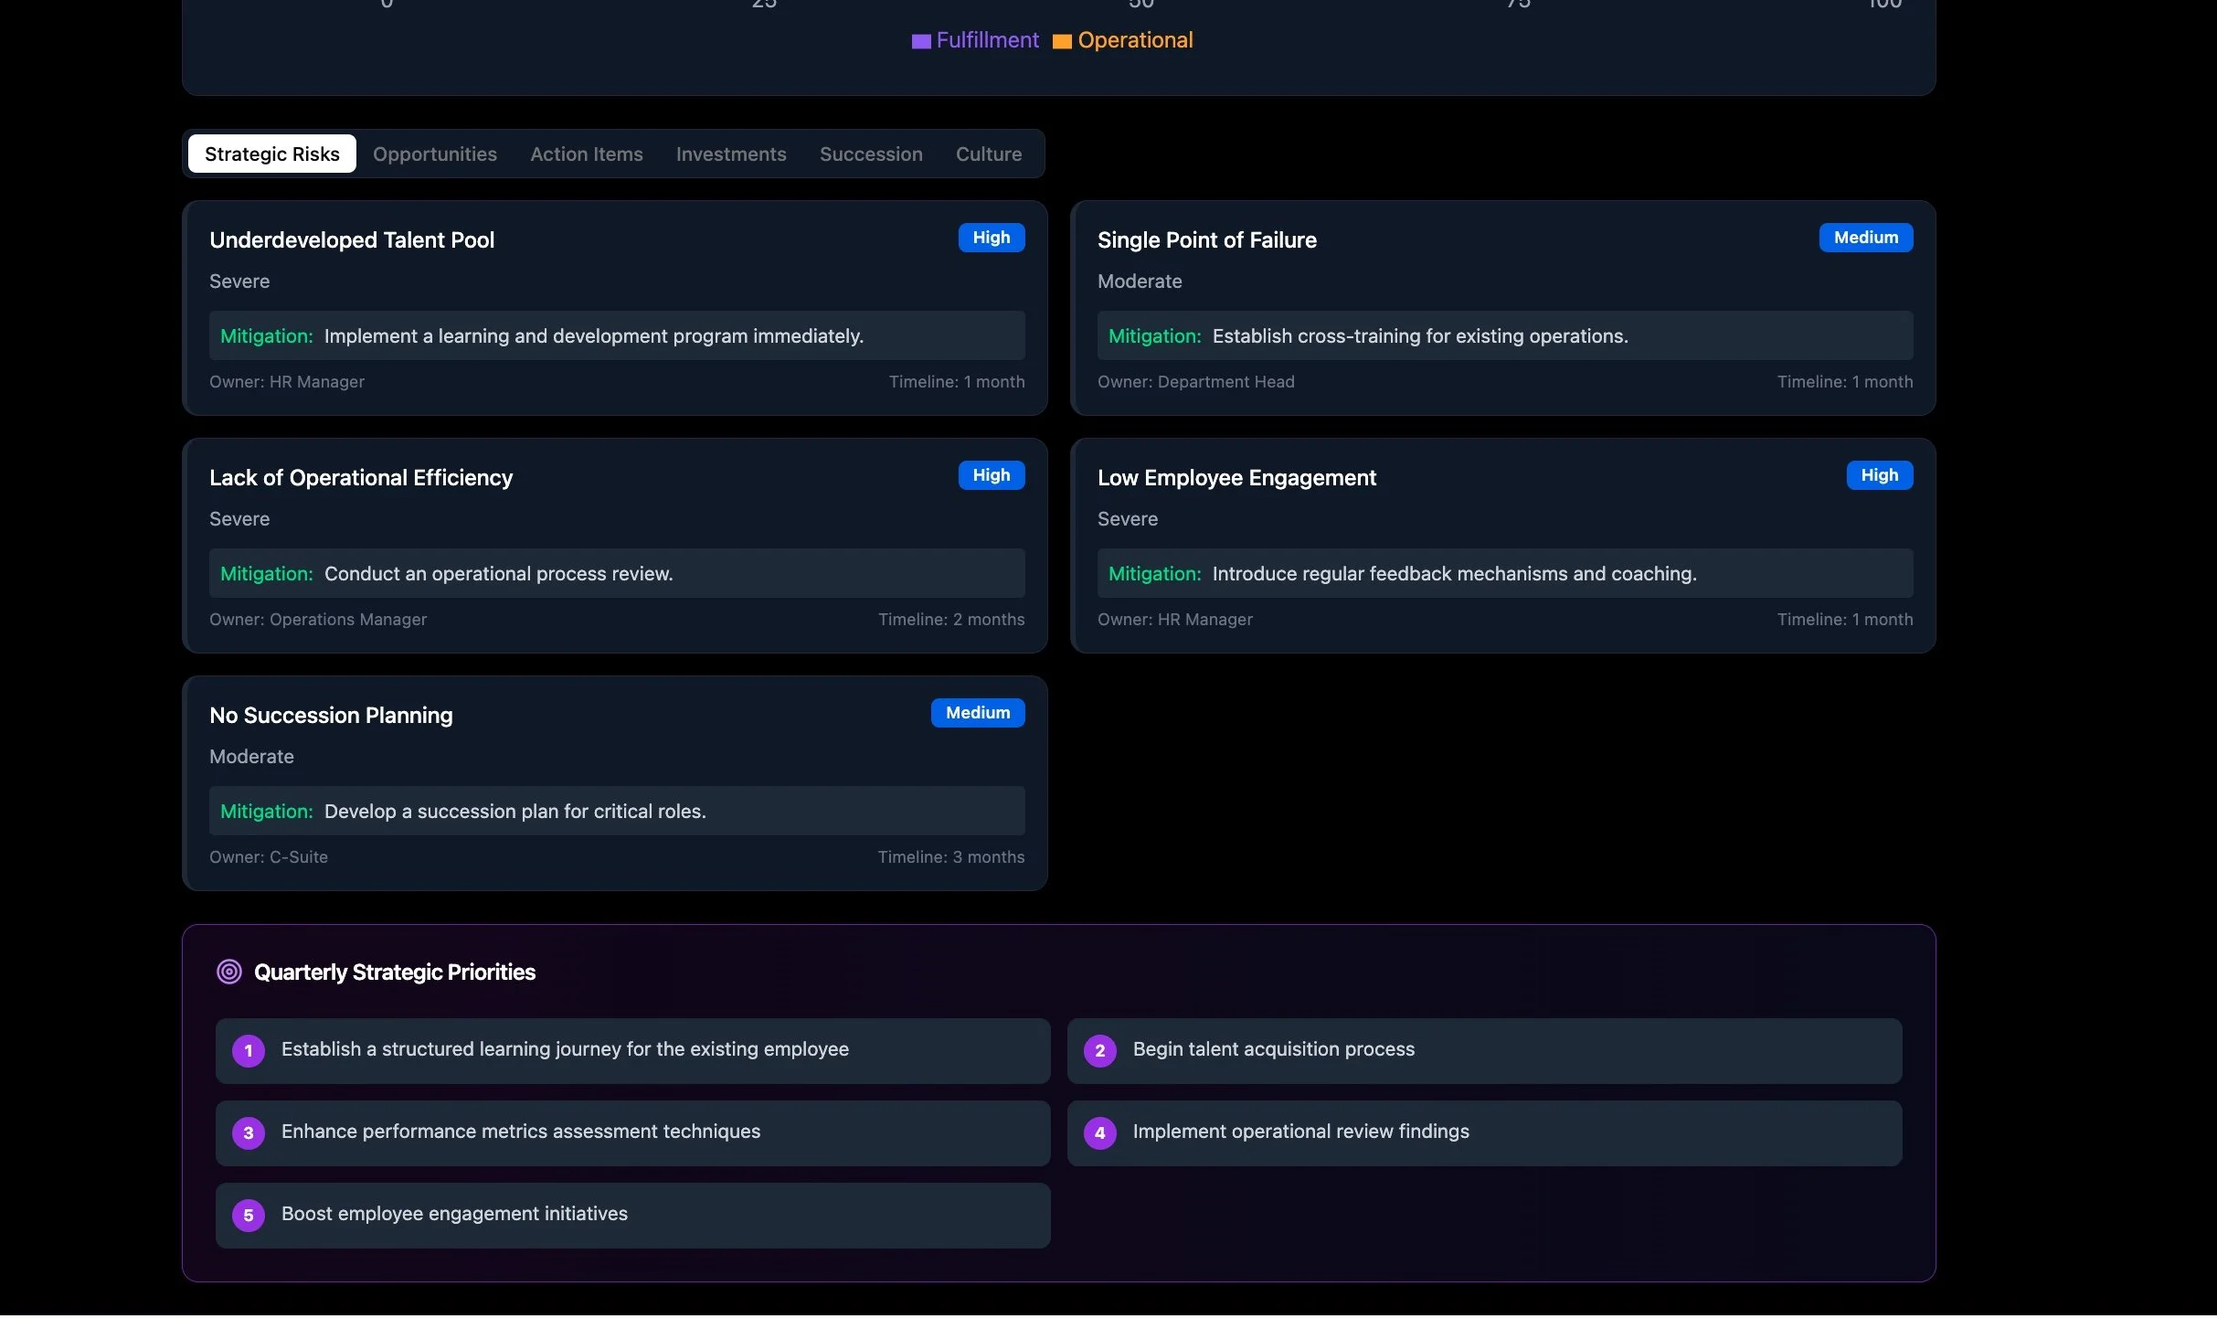
Task: Click the orange Operational legend swatch
Action: 1062,41
